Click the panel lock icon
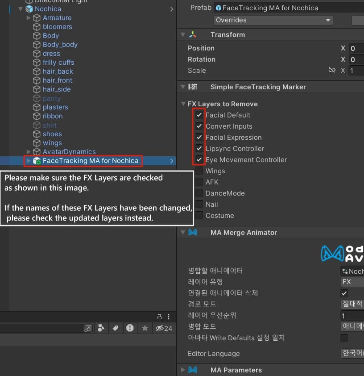364x376 pixels. coord(159,317)
